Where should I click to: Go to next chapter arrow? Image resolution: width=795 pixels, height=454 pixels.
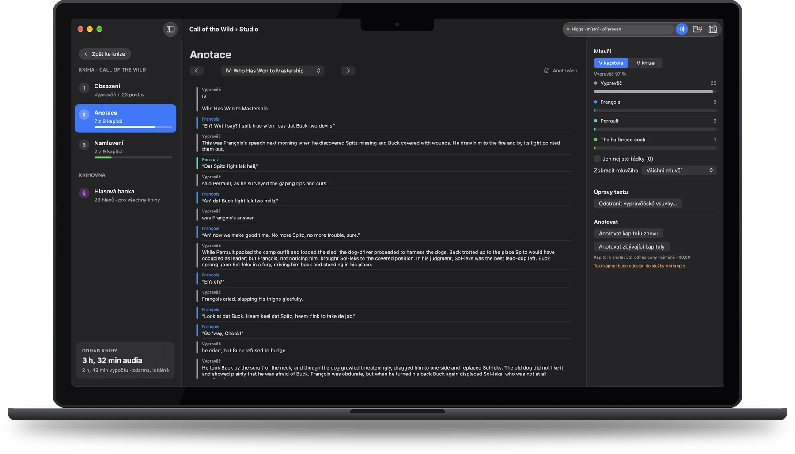pos(348,71)
